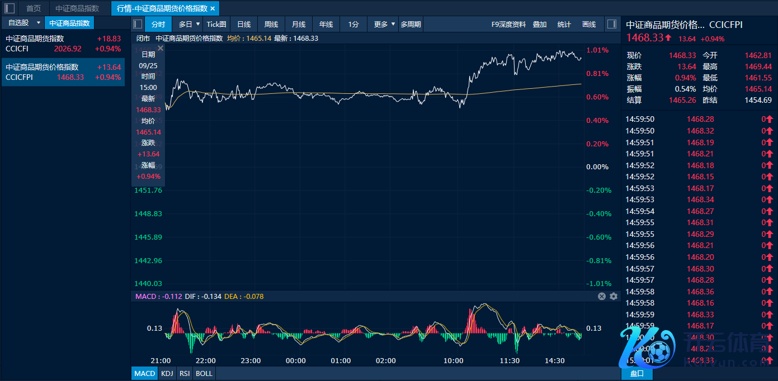Toggle right quote panel icon next to 画线
Viewport: 778px width, 381px height.
(611, 24)
